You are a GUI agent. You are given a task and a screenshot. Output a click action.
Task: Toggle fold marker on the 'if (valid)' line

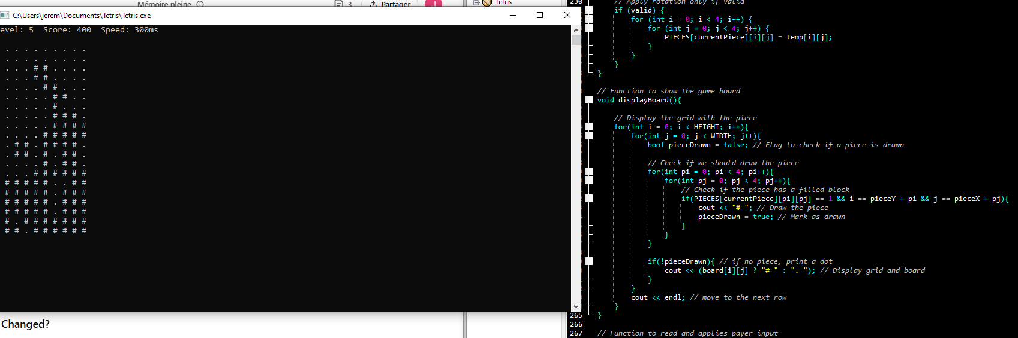[x=589, y=10]
